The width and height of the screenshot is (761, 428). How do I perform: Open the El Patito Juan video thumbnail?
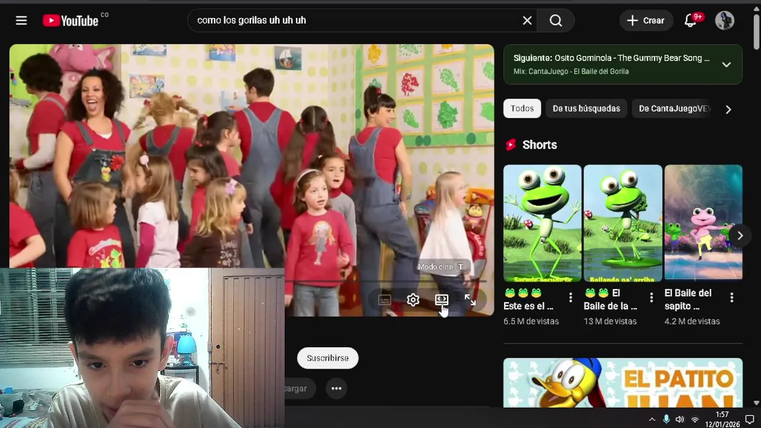coord(622,382)
